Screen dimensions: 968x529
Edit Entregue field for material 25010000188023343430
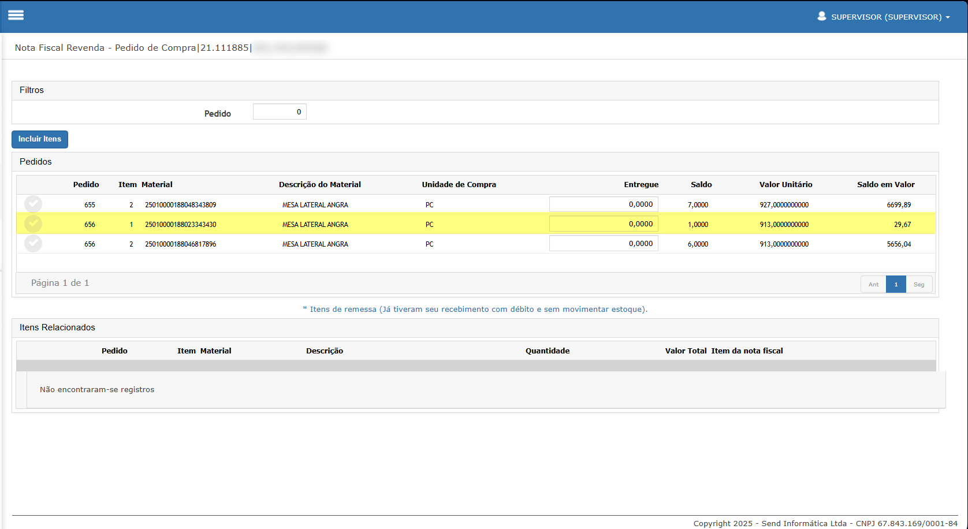click(x=604, y=224)
